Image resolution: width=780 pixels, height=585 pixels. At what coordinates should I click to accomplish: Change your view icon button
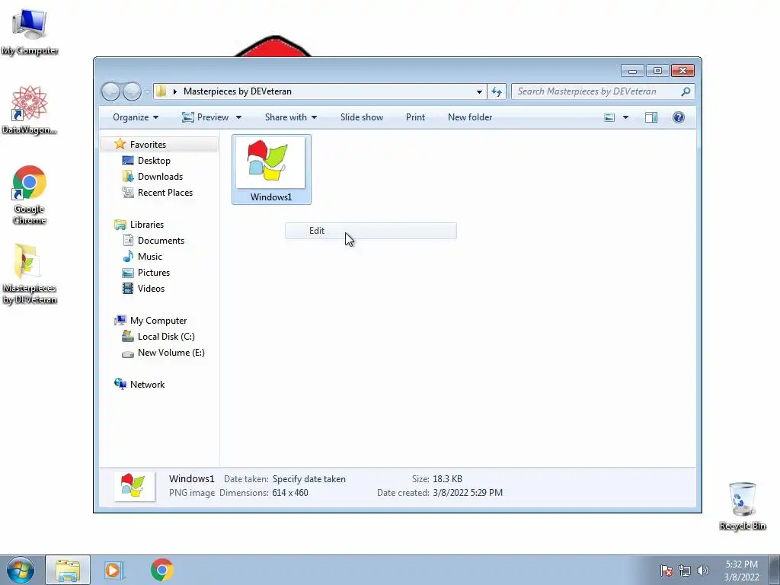click(x=609, y=117)
